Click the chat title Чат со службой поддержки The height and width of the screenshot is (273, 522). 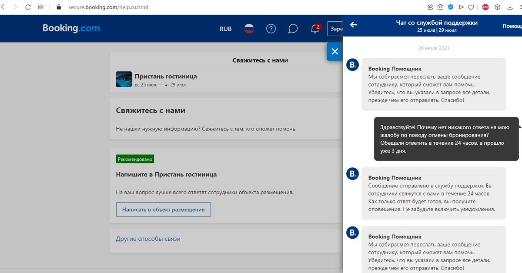coord(437,23)
